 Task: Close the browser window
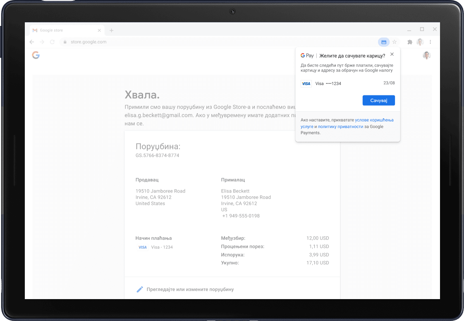click(435, 29)
